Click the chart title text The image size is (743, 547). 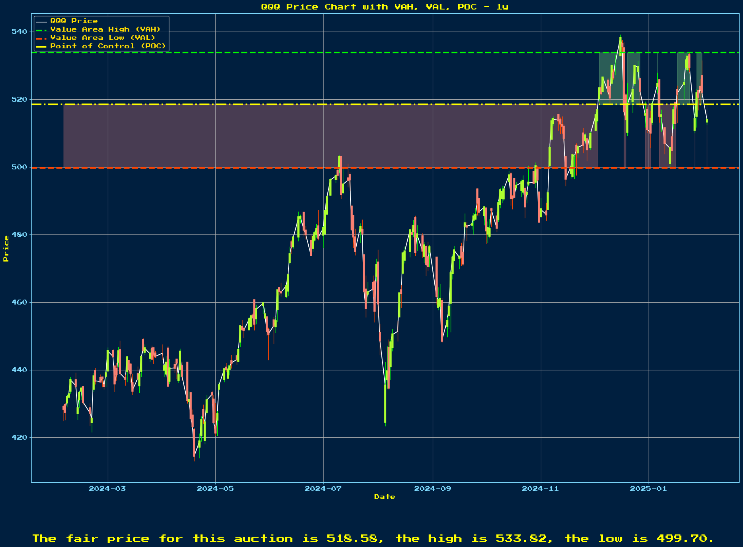tap(384, 6)
